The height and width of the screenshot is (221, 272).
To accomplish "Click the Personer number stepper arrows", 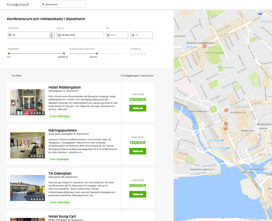I will (x=51, y=35).
